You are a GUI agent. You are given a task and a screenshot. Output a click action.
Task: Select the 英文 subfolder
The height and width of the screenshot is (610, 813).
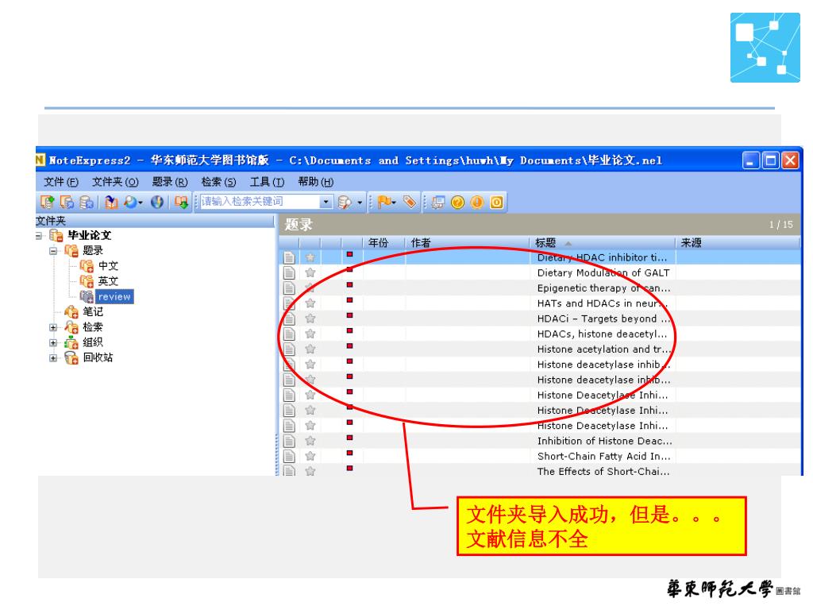(108, 281)
